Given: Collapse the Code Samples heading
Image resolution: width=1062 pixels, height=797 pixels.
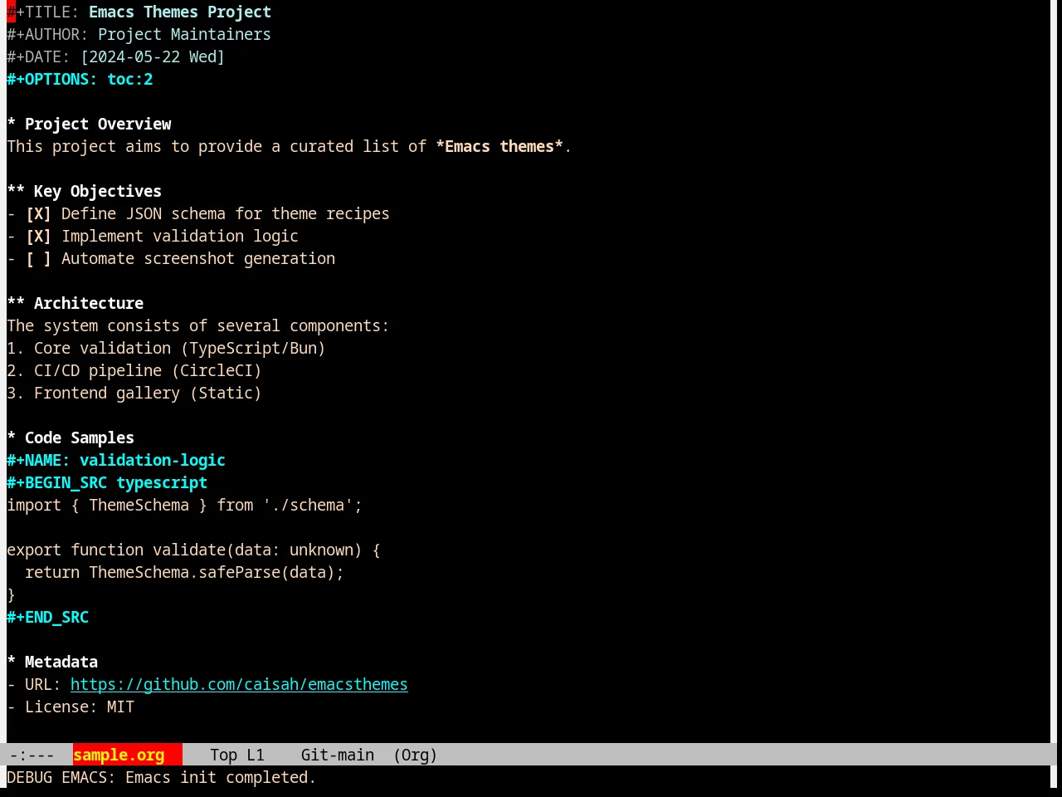Looking at the screenshot, I should (x=71, y=438).
